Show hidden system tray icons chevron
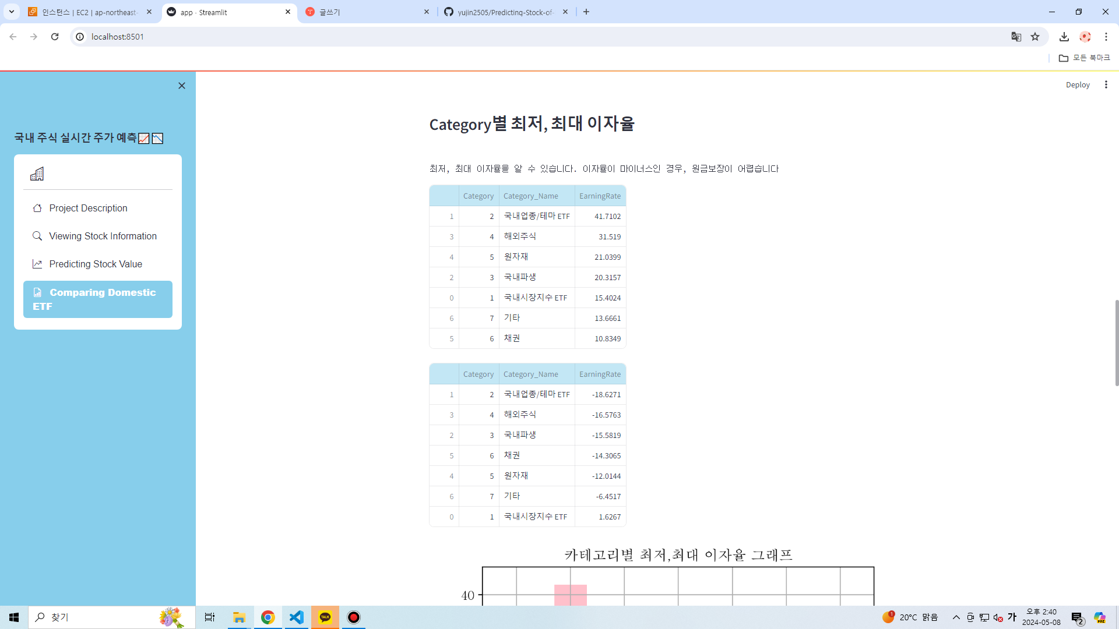Image resolution: width=1119 pixels, height=629 pixels. point(956,617)
